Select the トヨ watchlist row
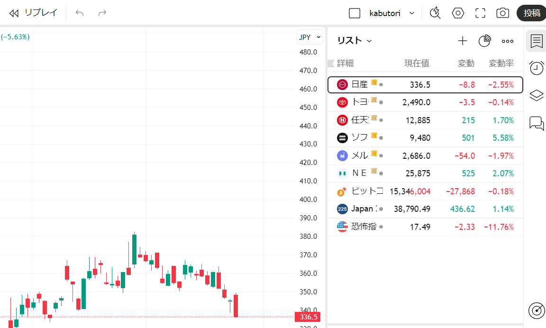Image resolution: width=546 pixels, height=328 pixels. [x=425, y=102]
